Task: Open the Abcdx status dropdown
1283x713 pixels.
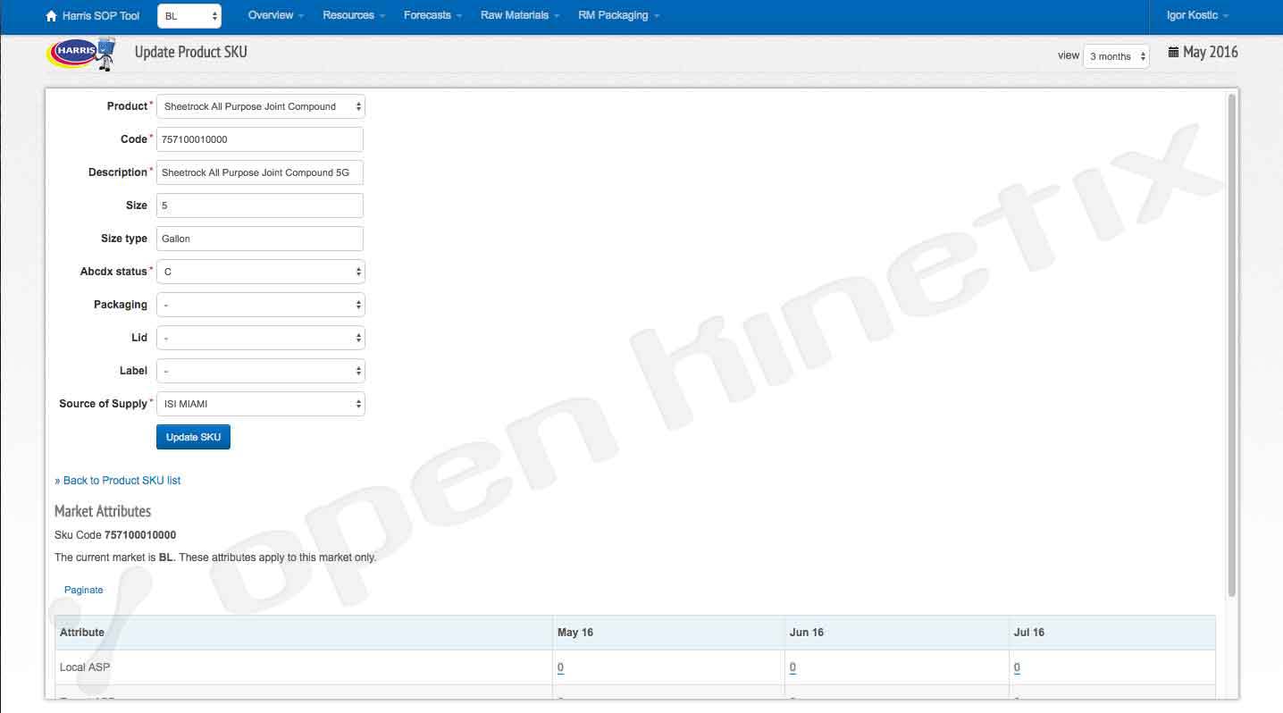Action: (x=261, y=272)
